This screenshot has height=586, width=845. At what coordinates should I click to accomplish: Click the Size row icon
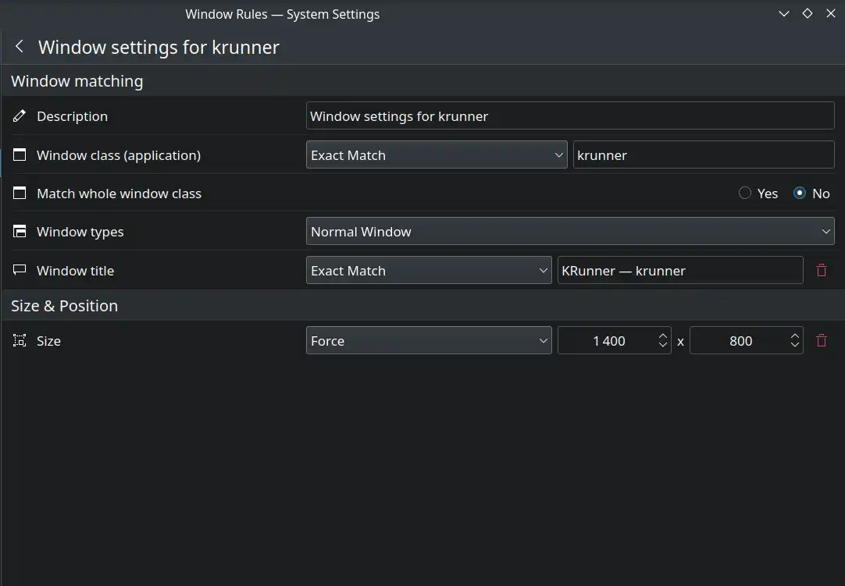tap(20, 340)
